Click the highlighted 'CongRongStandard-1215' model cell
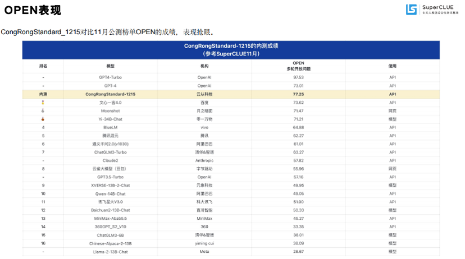This screenshot has height=259, width=465. (110, 94)
